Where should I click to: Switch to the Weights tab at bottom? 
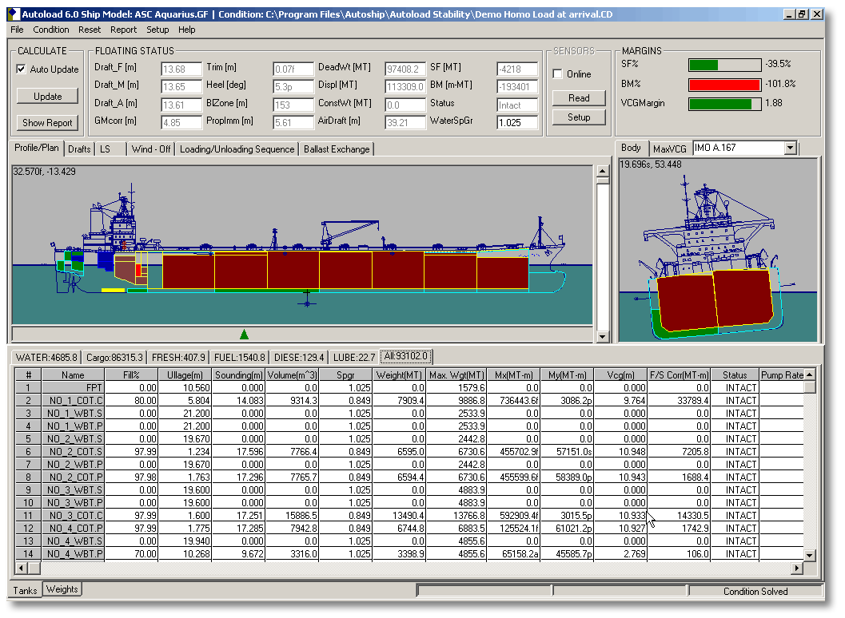tap(62, 589)
